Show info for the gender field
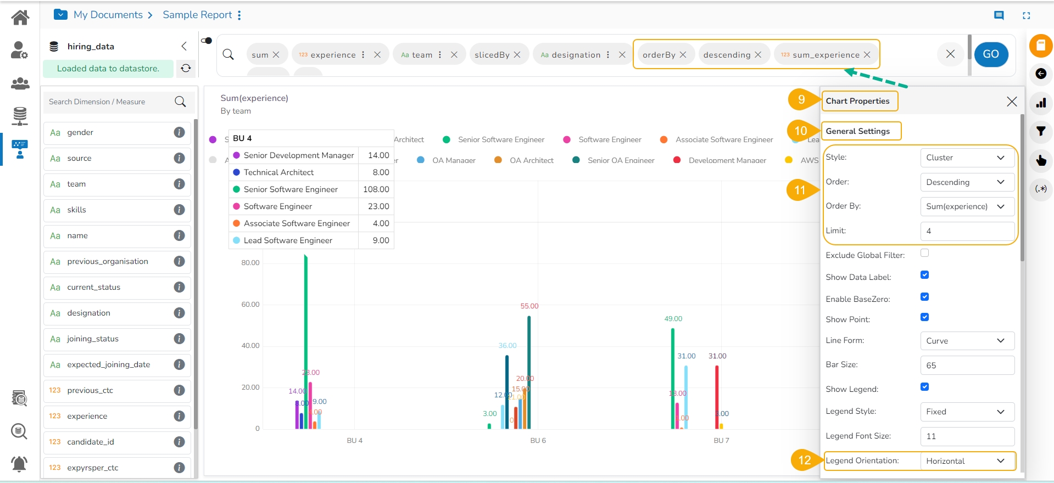 pos(179,132)
